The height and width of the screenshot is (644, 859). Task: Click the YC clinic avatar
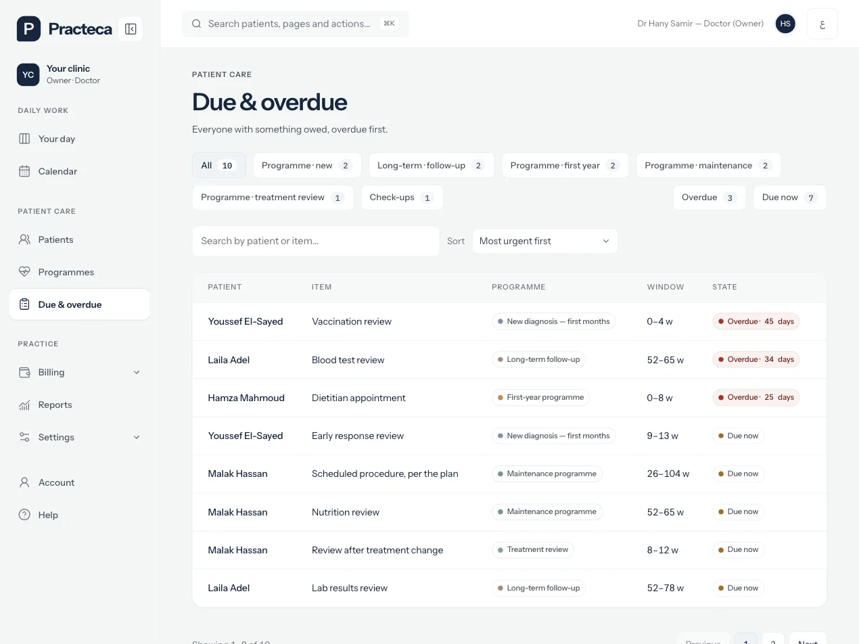click(x=28, y=74)
